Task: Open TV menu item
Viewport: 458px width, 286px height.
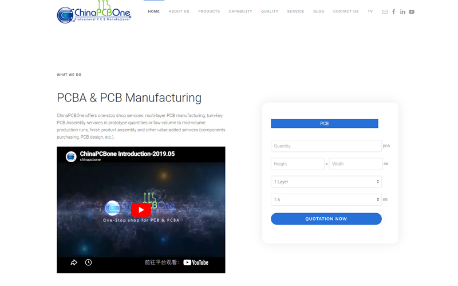Action: pos(370,11)
